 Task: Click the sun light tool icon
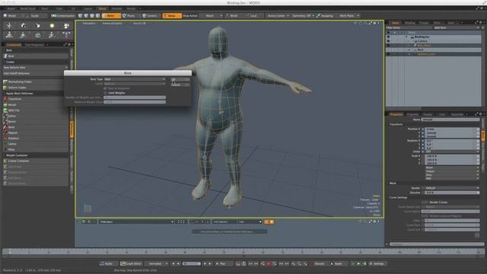[x=52, y=26]
